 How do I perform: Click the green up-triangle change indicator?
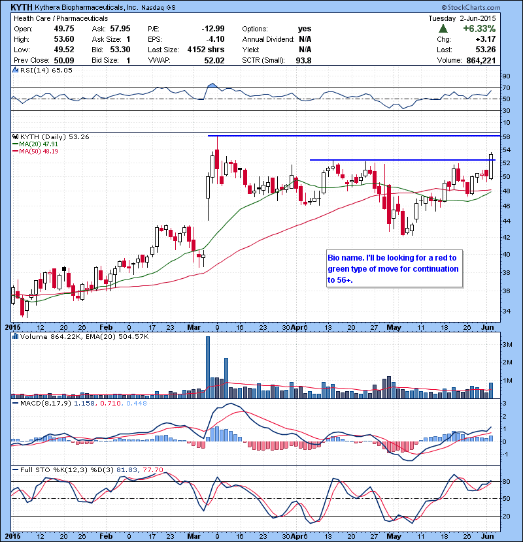pos(443,29)
